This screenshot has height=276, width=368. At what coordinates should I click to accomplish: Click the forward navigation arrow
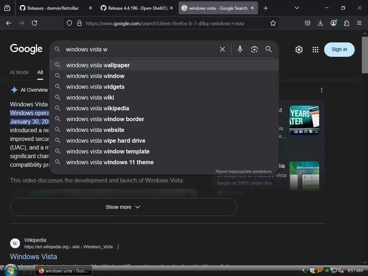tap(21, 23)
